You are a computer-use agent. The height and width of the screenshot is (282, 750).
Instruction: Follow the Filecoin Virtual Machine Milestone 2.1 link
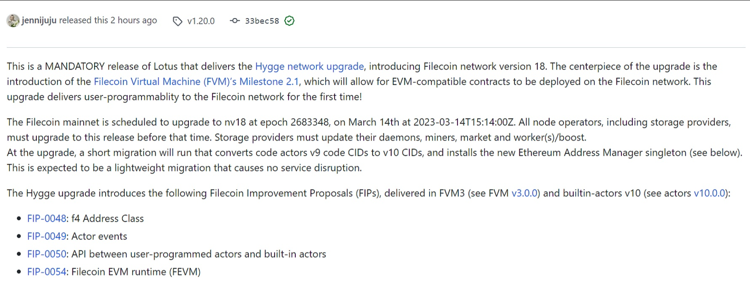[196, 82]
